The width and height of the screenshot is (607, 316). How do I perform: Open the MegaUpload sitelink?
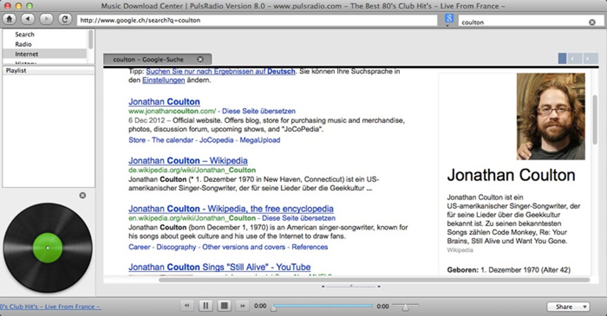pyautogui.click(x=259, y=140)
